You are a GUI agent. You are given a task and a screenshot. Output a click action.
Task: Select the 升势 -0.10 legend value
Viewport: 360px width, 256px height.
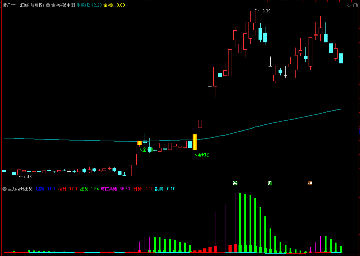144,189
